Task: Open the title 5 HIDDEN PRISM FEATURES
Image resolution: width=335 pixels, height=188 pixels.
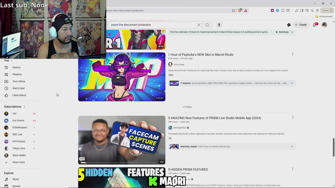Action: (x=188, y=169)
